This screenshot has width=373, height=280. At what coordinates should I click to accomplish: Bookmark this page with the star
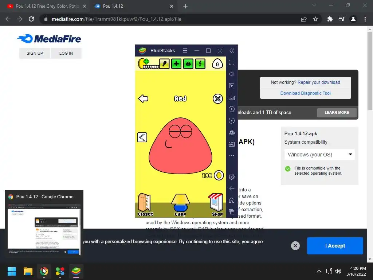[x=315, y=19]
